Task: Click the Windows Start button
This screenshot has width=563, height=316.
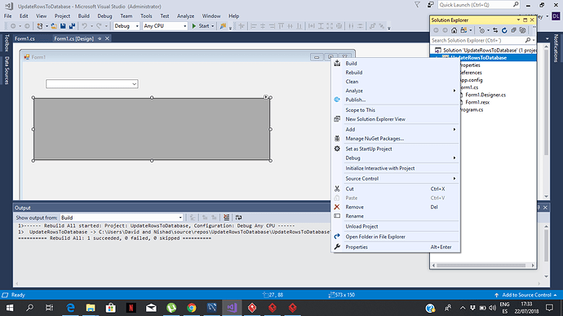Action: [x=10, y=308]
